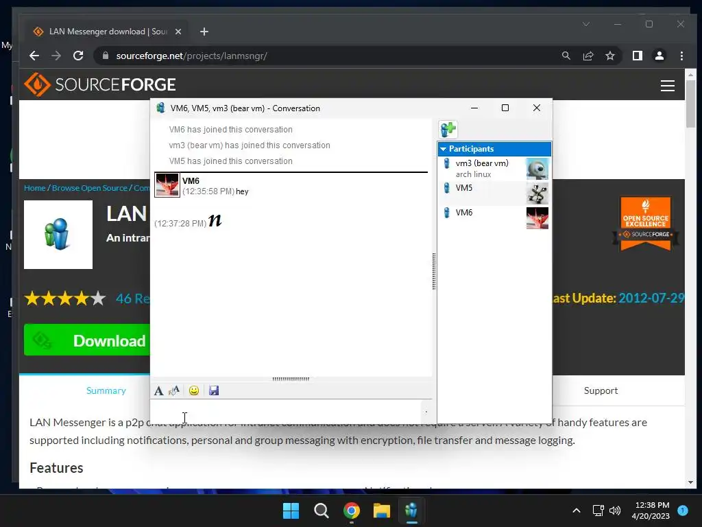The height and width of the screenshot is (527, 702).
Task: Click the "hey" message text
Action: click(242, 191)
